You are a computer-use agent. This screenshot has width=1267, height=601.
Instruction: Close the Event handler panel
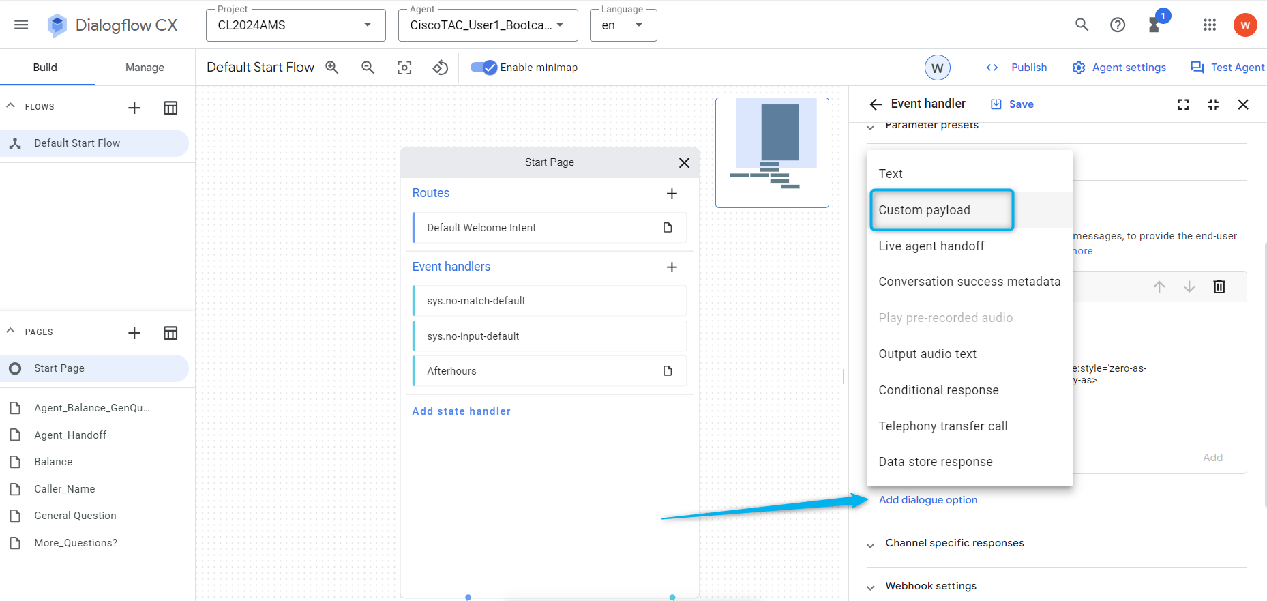coord(1243,104)
